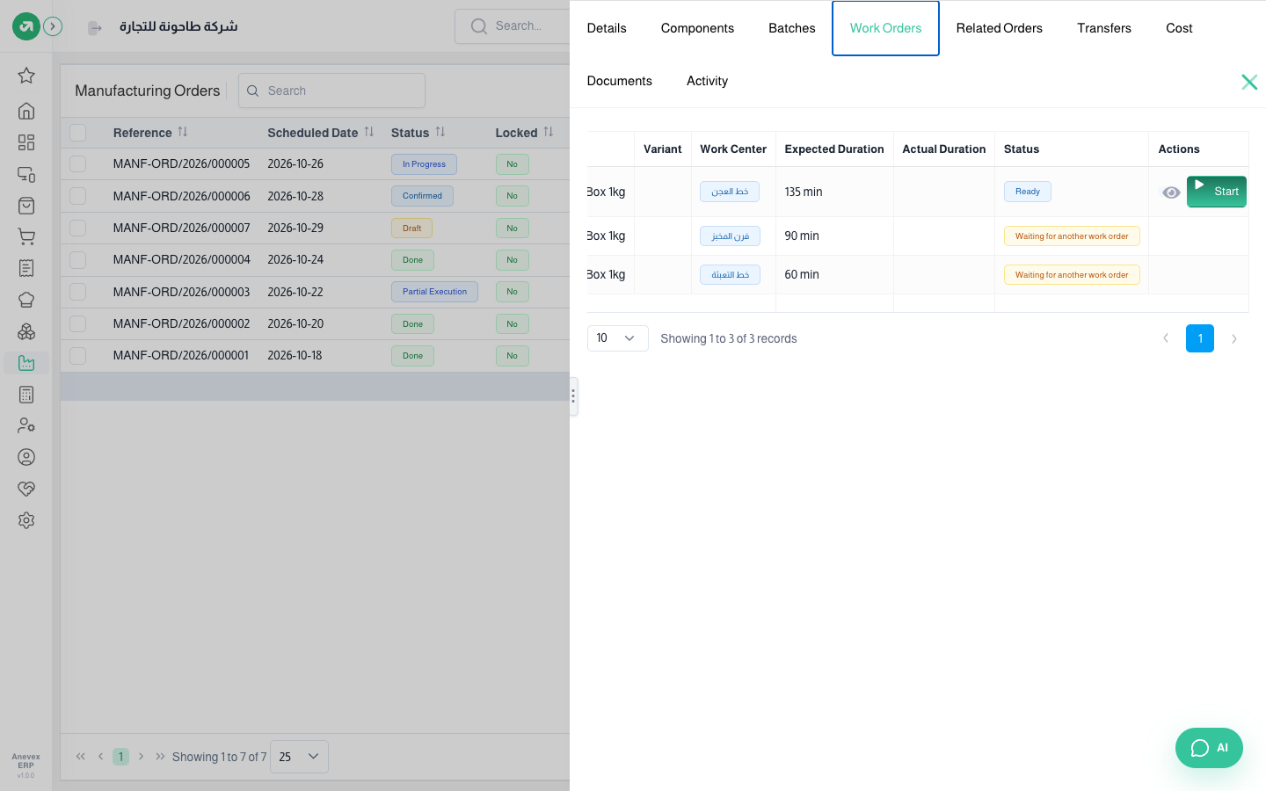
Task: Start the Ready work order
Action: tap(1217, 192)
